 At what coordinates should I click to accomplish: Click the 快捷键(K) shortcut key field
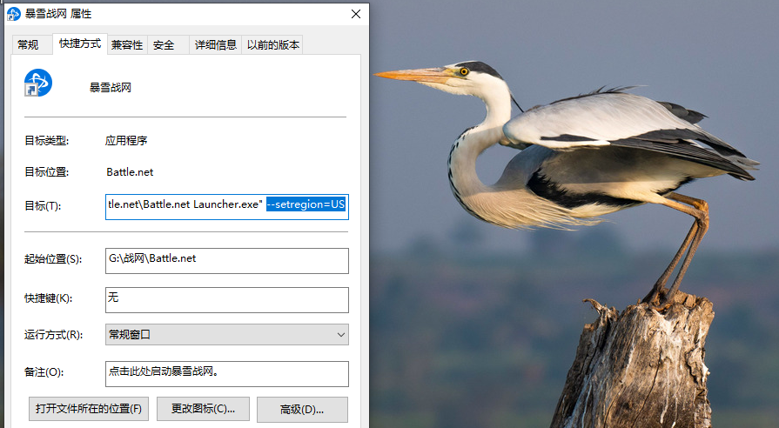click(x=226, y=298)
